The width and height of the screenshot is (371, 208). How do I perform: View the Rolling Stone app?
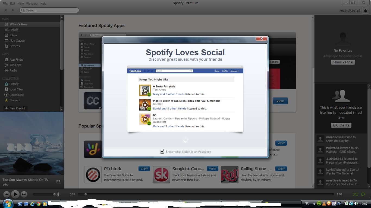(x=281, y=168)
